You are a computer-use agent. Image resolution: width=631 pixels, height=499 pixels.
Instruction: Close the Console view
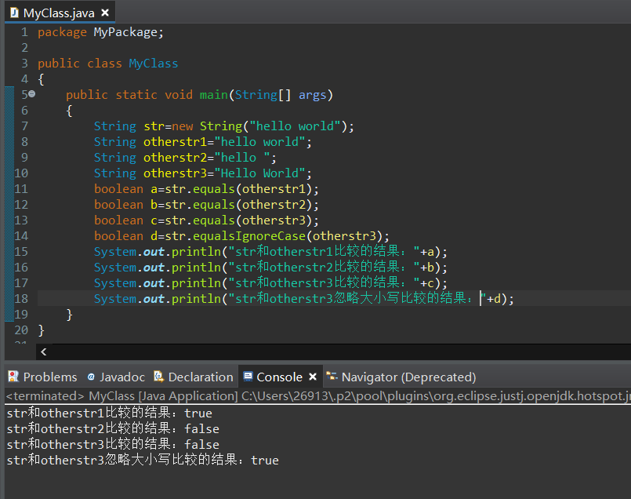313,377
